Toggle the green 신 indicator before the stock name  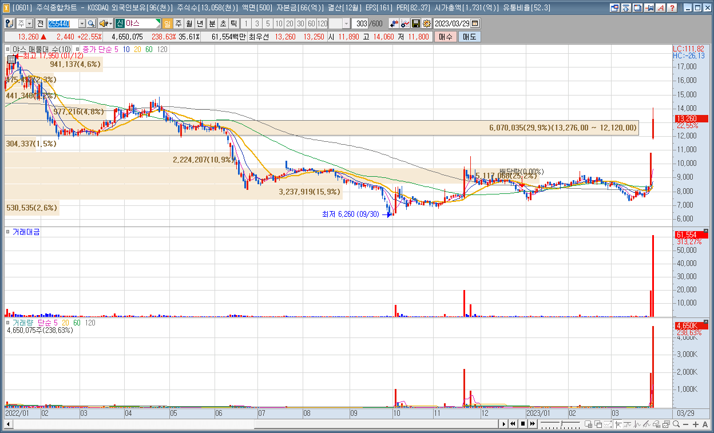(120, 23)
